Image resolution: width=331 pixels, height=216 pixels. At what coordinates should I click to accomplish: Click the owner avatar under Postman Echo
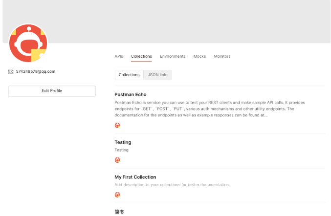click(x=117, y=125)
